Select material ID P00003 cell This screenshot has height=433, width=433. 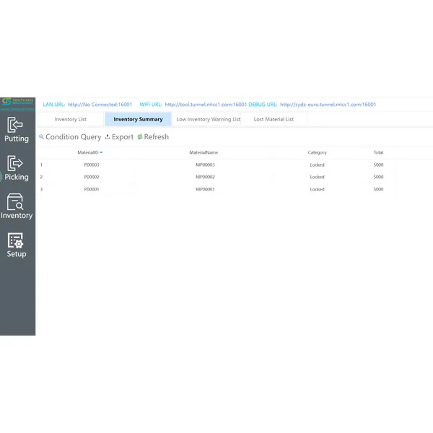pos(92,165)
